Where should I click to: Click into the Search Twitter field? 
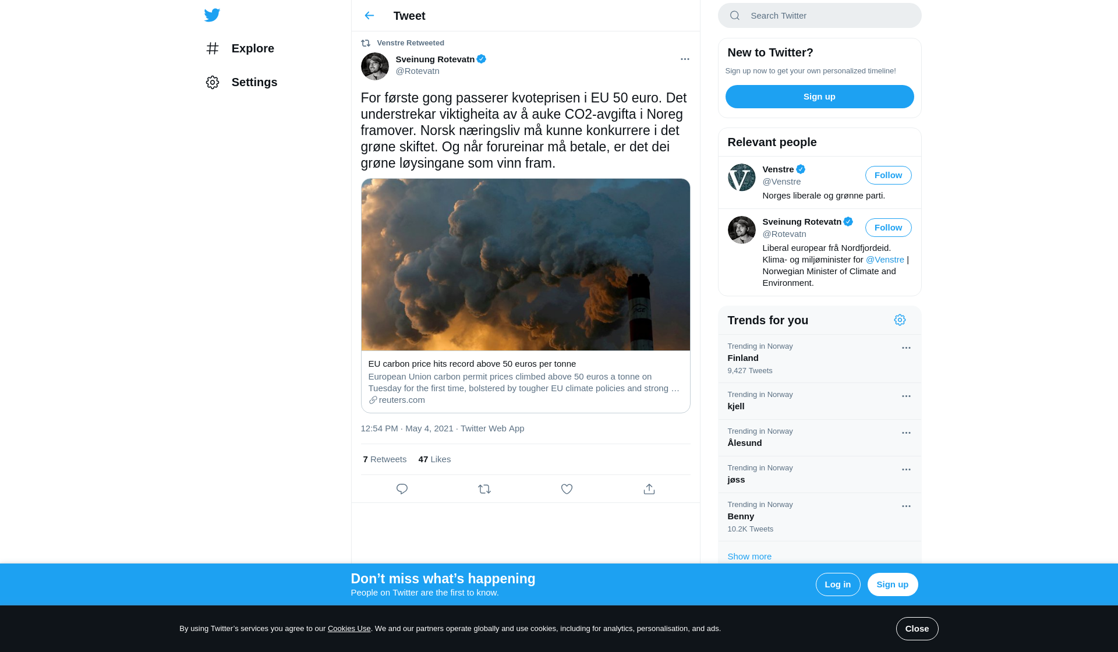point(820,16)
